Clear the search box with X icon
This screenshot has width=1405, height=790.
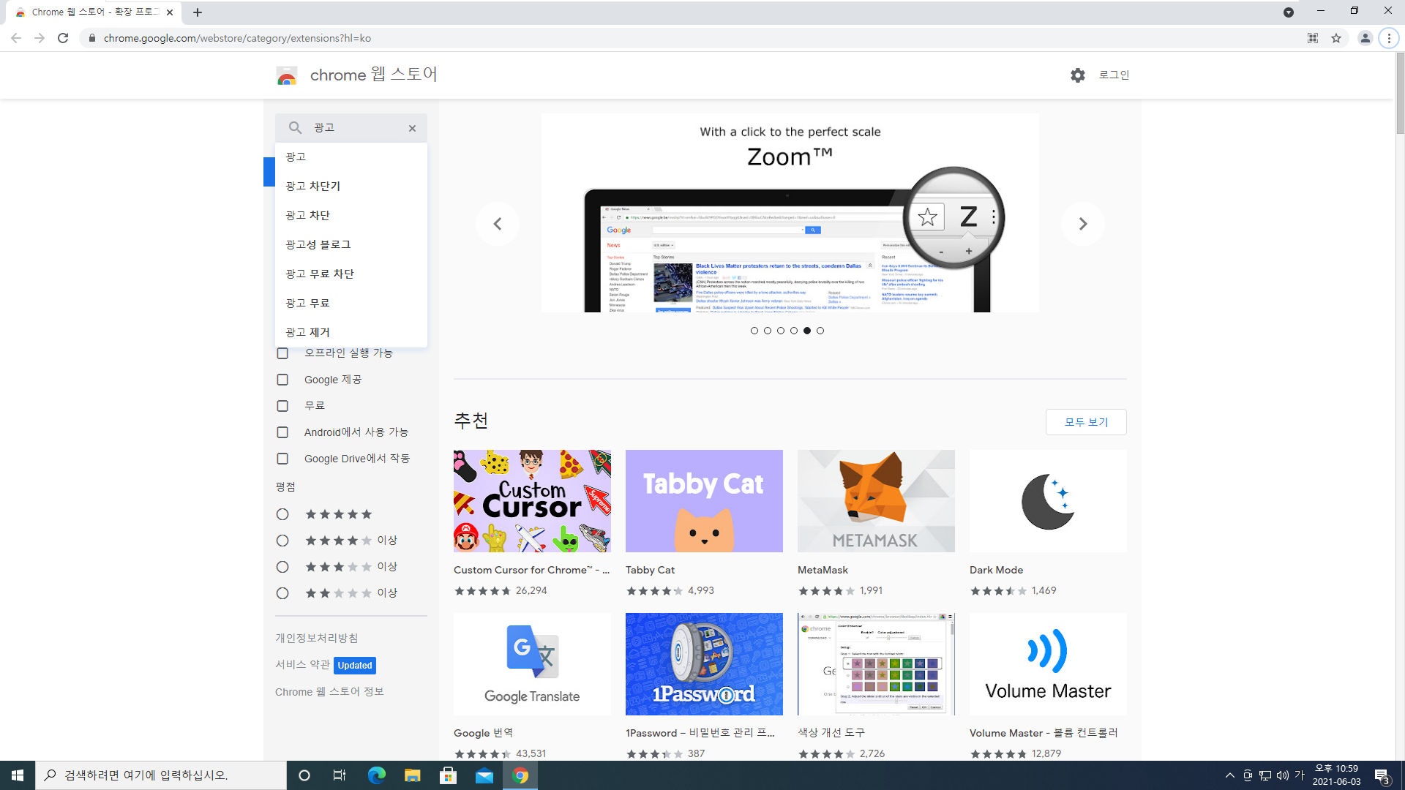coord(412,128)
